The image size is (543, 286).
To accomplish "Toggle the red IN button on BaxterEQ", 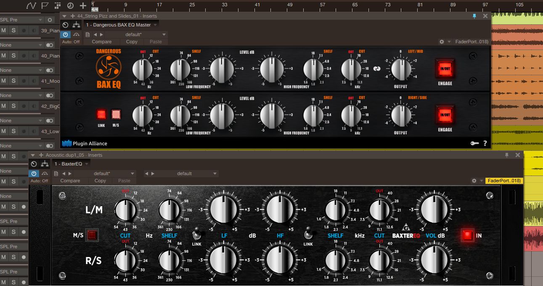I will 466,235.
